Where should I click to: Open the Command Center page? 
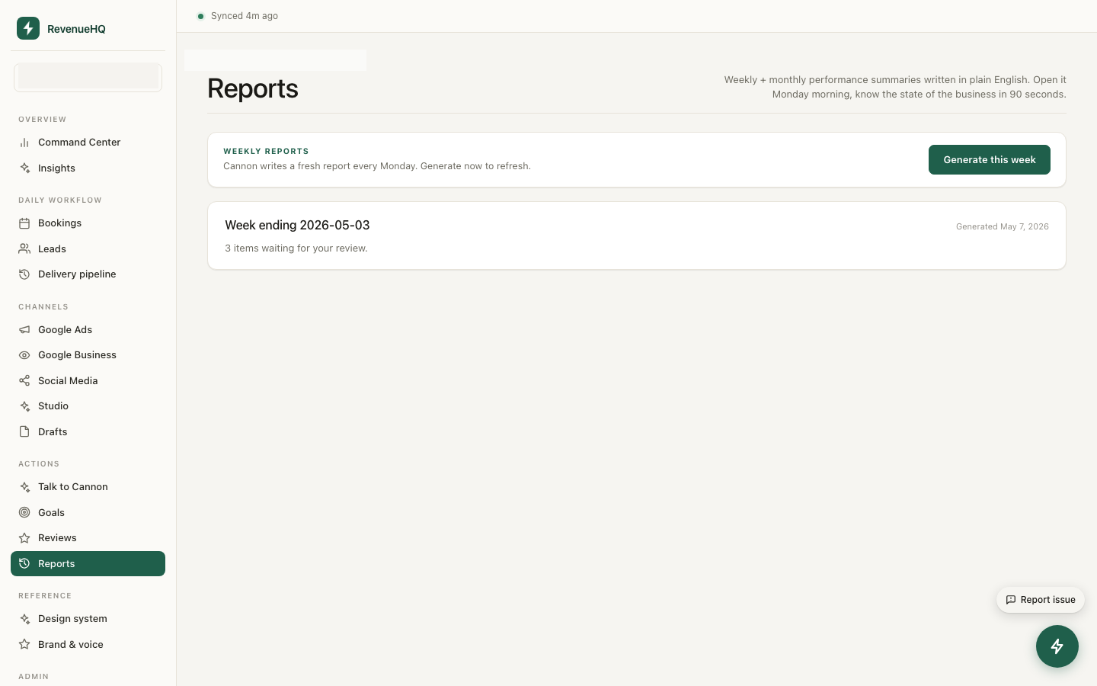tap(88, 143)
